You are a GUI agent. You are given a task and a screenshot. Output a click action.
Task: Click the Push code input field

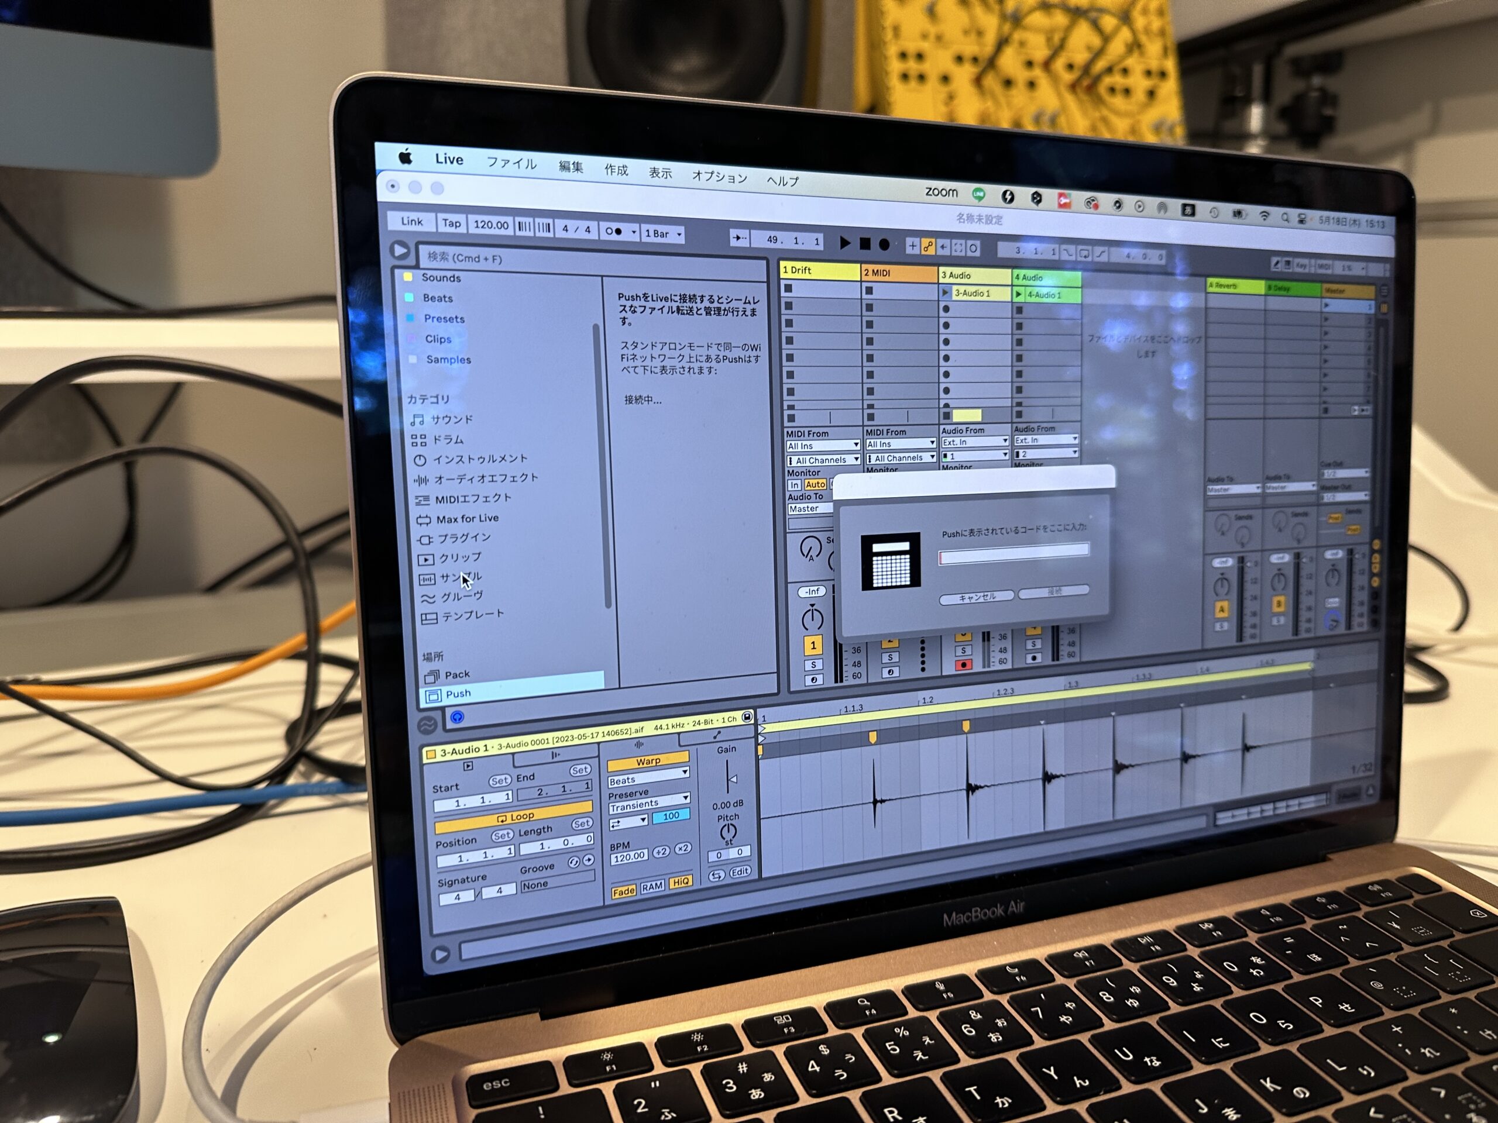click(1014, 554)
